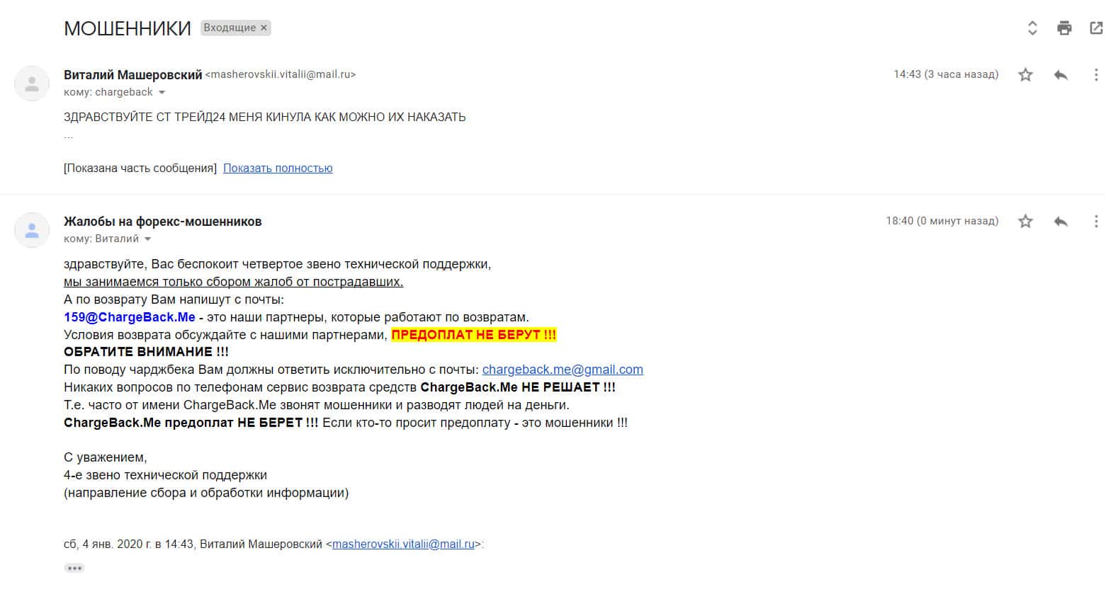Reply to the 18:40 message
Screen dimensions: 1118x611
point(1061,222)
